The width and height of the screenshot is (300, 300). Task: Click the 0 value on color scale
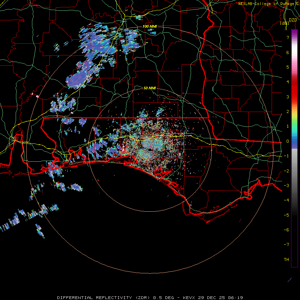[x=288, y=141]
